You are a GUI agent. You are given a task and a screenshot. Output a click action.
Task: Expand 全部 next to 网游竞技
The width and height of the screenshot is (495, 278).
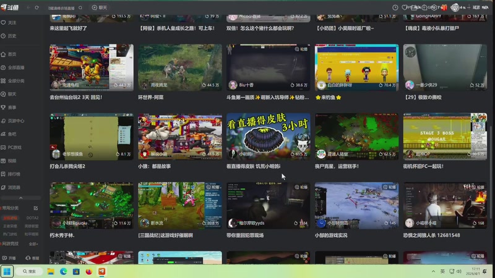pyautogui.click(x=33, y=244)
